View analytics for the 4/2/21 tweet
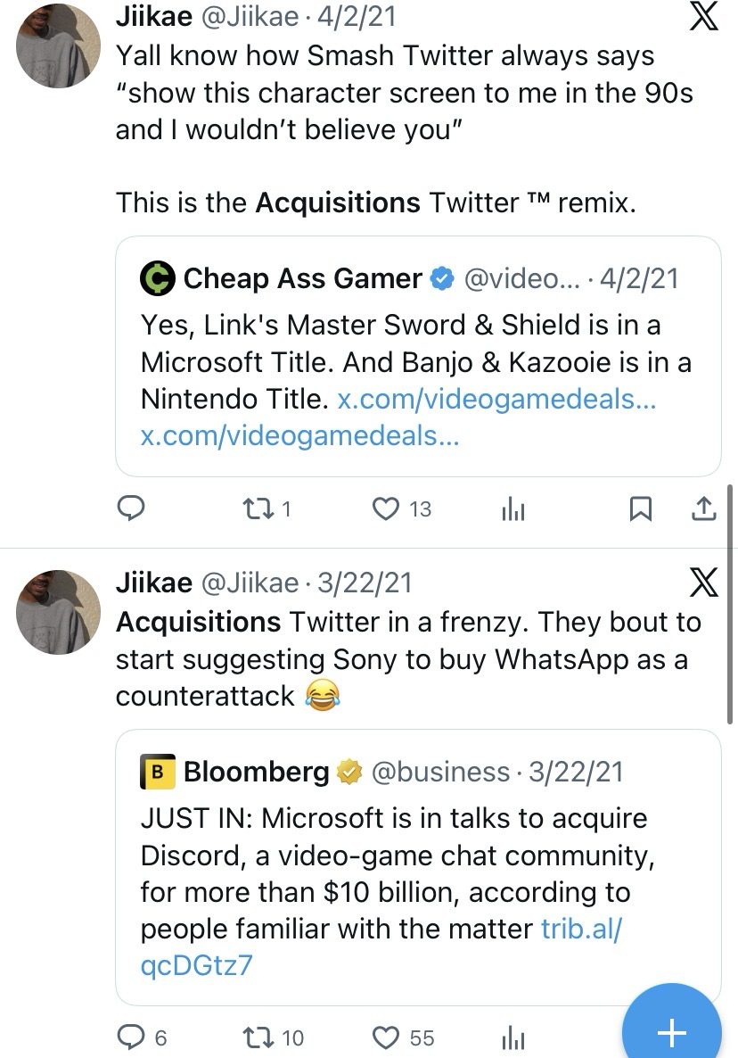Image resolution: width=738 pixels, height=1058 pixels. tap(513, 509)
